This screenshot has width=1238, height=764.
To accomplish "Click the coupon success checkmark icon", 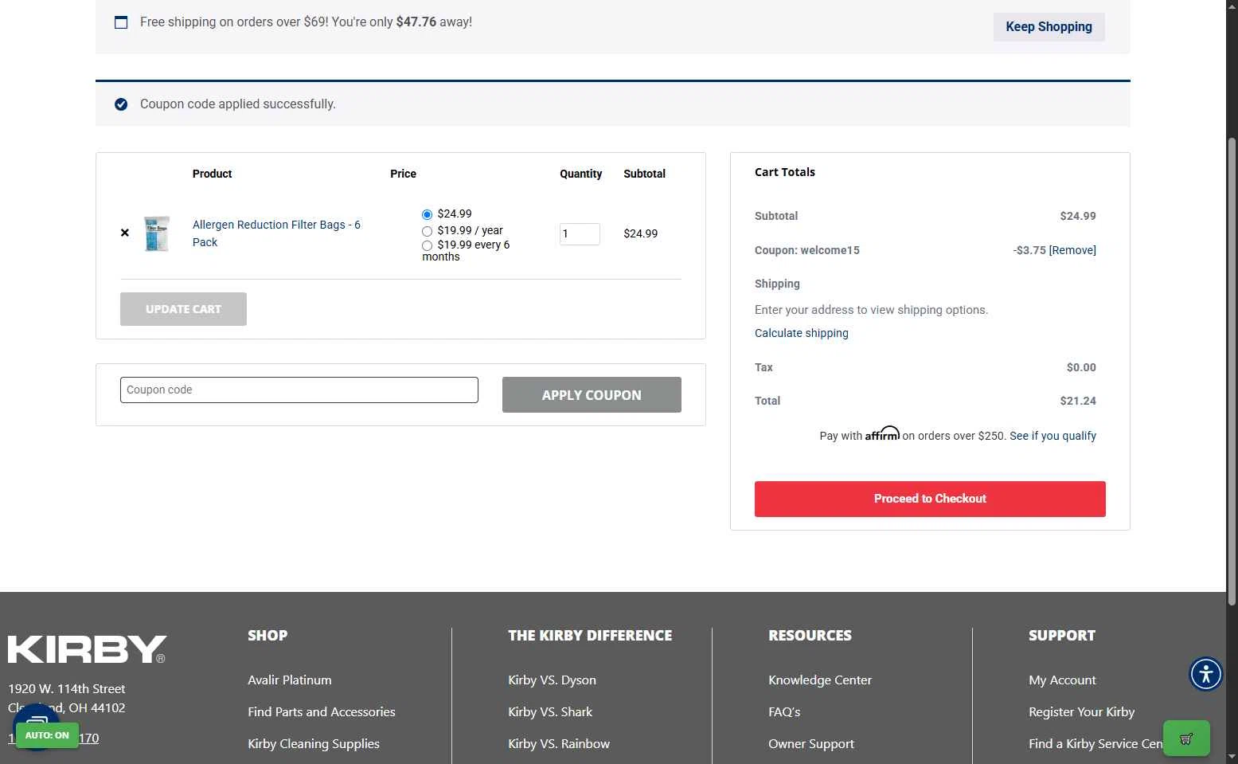I will coord(121,104).
